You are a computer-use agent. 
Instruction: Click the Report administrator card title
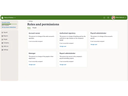67,53
